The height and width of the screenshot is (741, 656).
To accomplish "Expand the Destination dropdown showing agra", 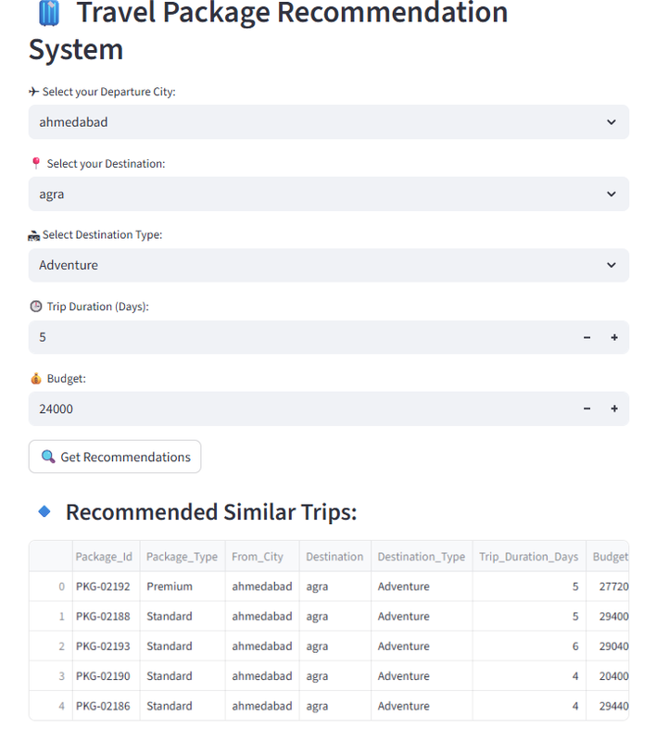I will [328, 194].
